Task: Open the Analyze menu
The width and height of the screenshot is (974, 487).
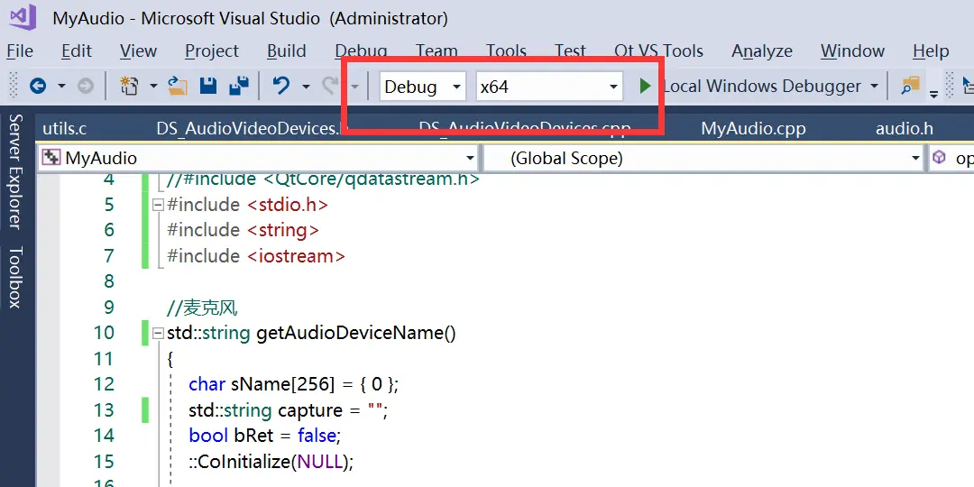Action: [x=761, y=51]
